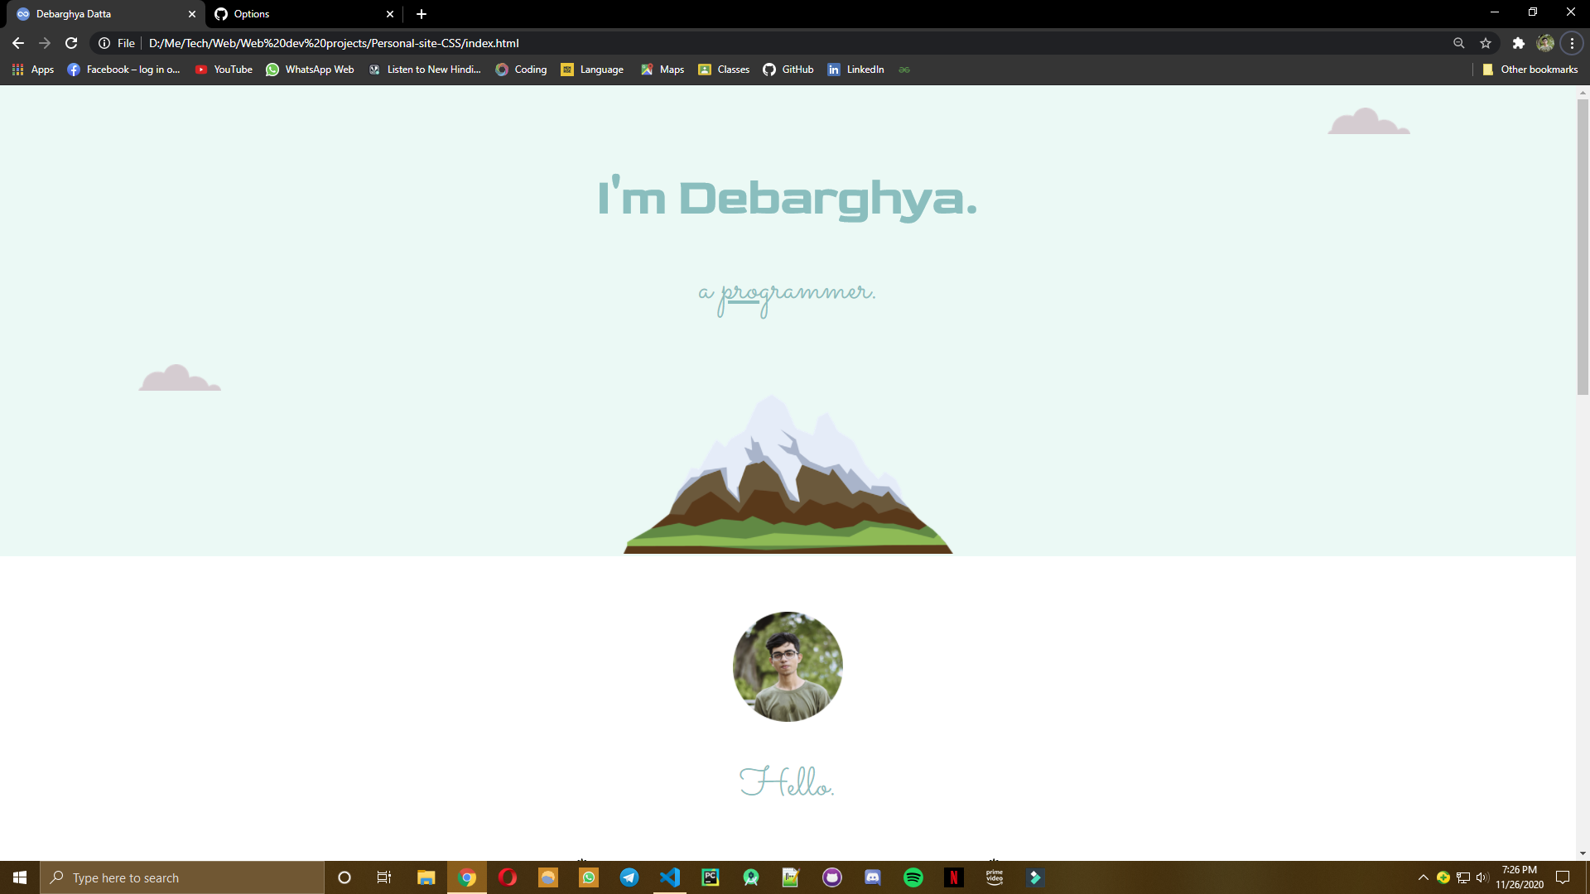
Task: Expand hidden system tray icons
Action: click(x=1422, y=877)
